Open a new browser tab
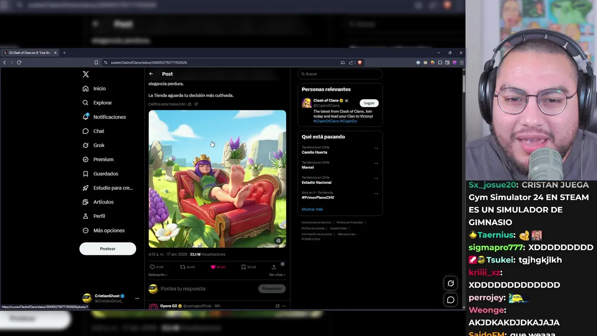Image resolution: width=597 pixels, height=336 pixels. point(64,53)
